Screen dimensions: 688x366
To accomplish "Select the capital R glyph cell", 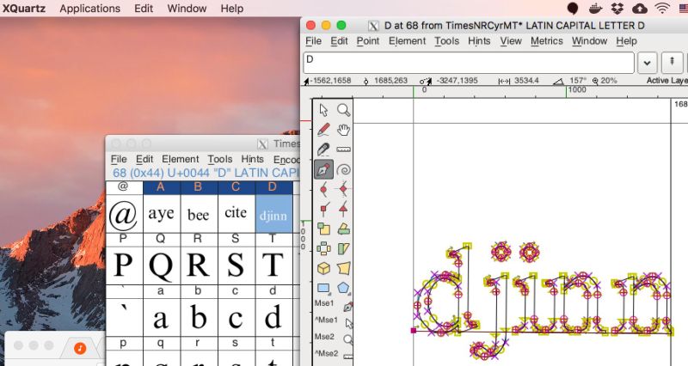I will (x=199, y=265).
